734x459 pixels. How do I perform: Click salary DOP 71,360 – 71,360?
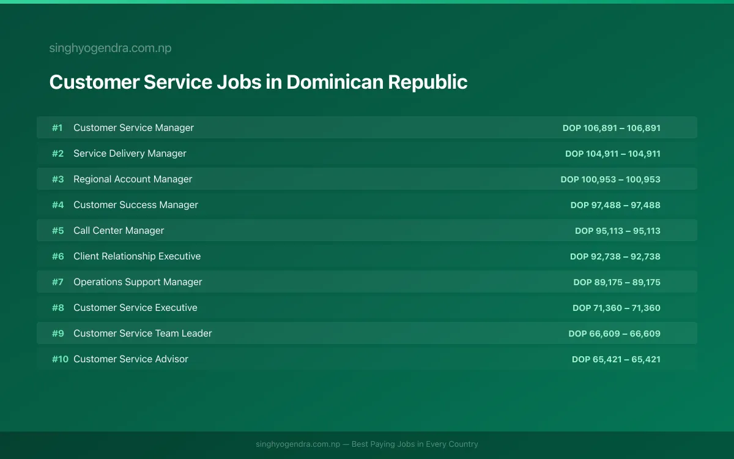pos(617,308)
